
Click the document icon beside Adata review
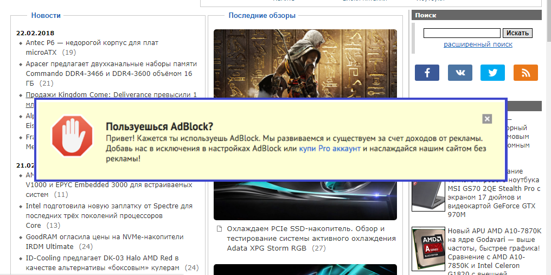(x=219, y=229)
